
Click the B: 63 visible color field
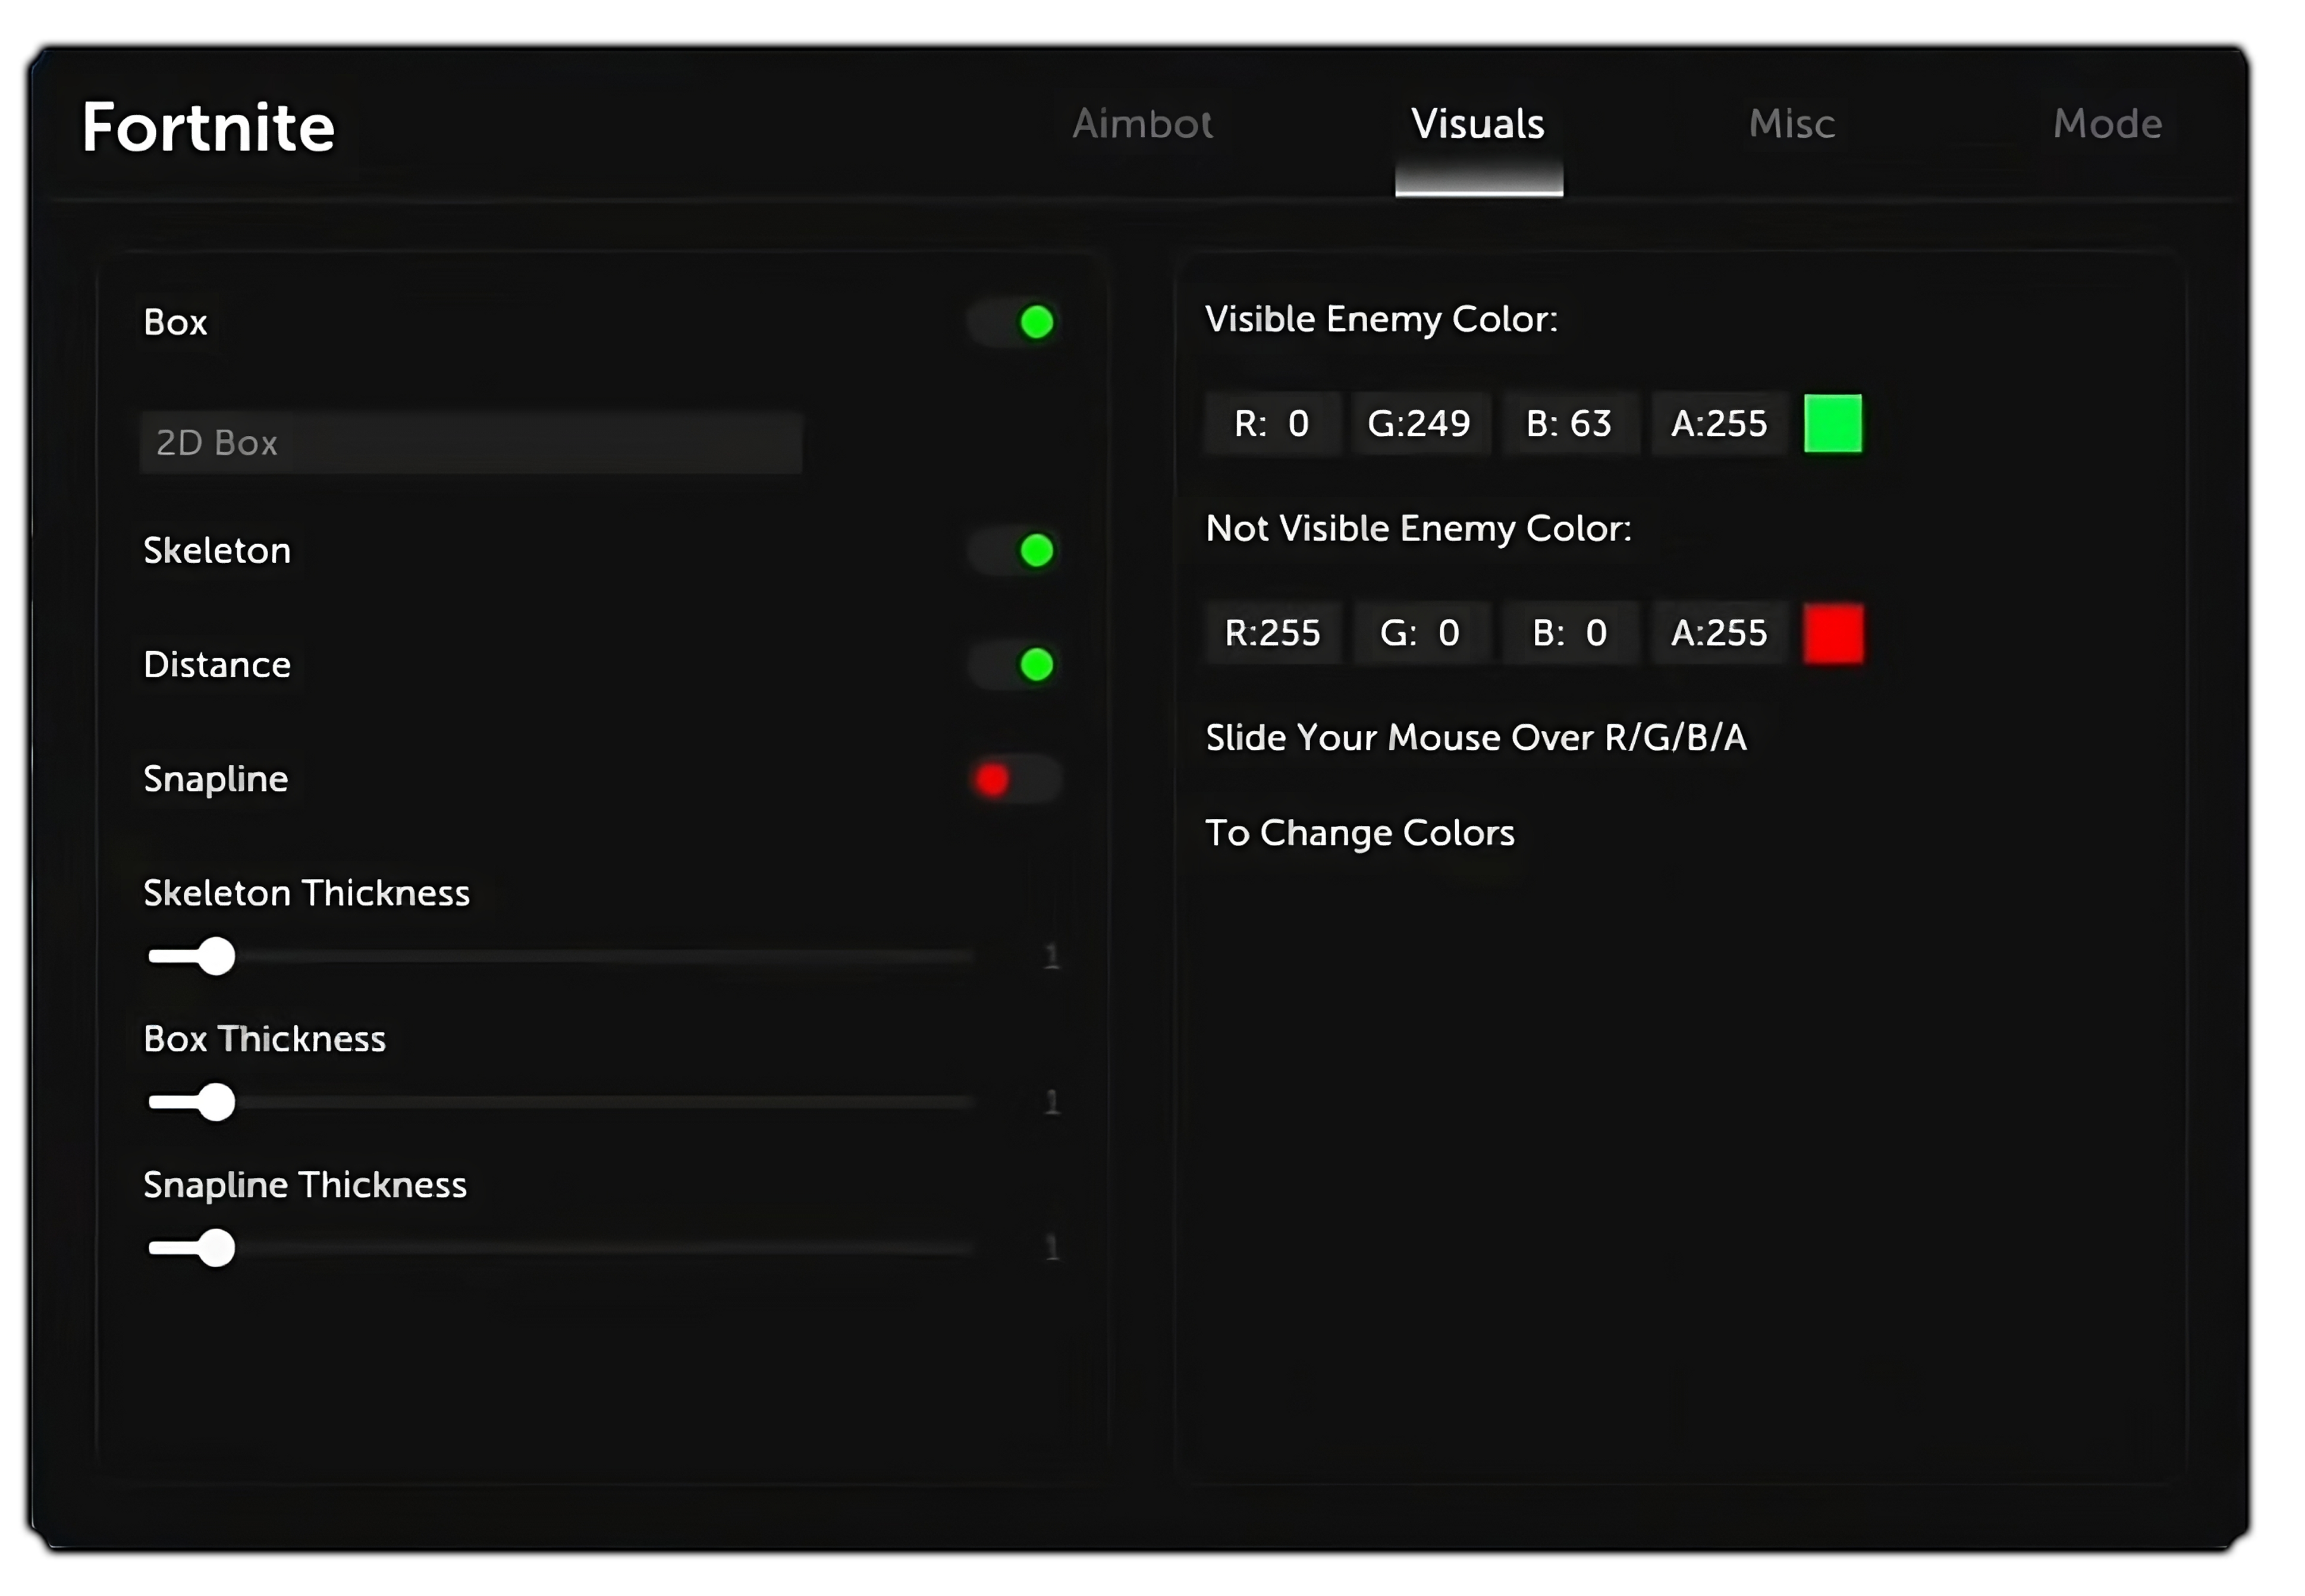click(x=1569, y=424)
